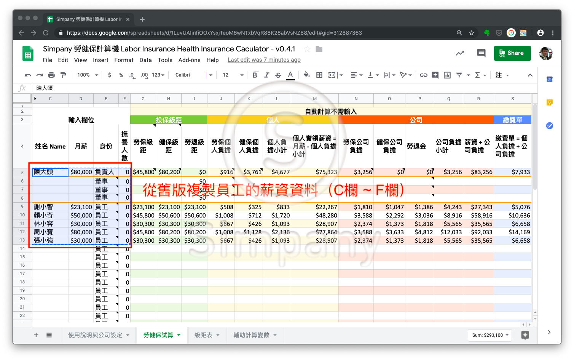Click the Explore icon at bottom right
574x360 pixels.
[525, 335]
